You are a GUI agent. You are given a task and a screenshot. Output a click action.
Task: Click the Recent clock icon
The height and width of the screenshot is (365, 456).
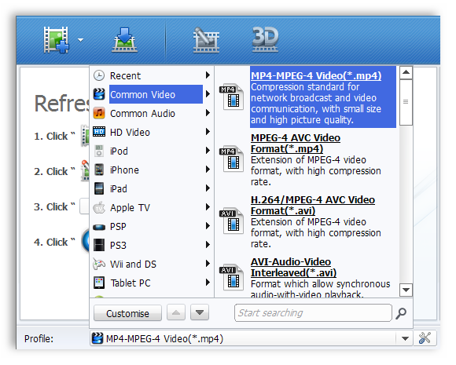point(99,75)
